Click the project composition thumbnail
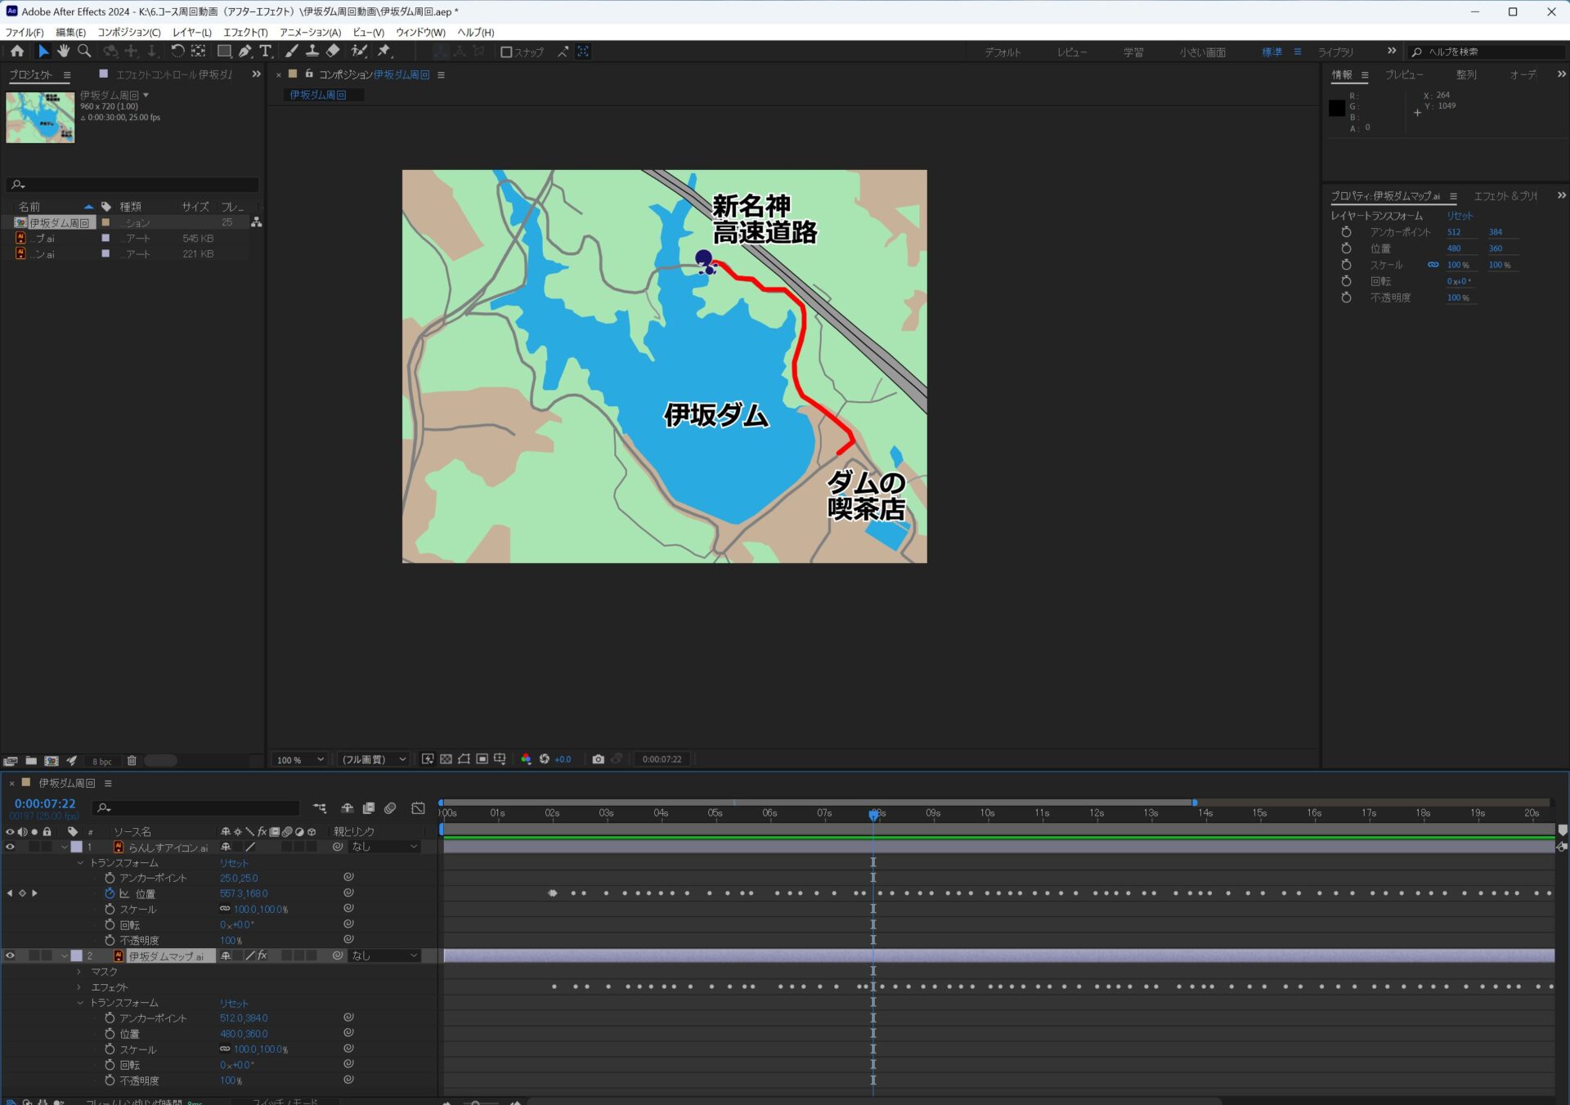Viewport: 1570px width, 1105px height. pyautogui.click(x=40, y=118)
